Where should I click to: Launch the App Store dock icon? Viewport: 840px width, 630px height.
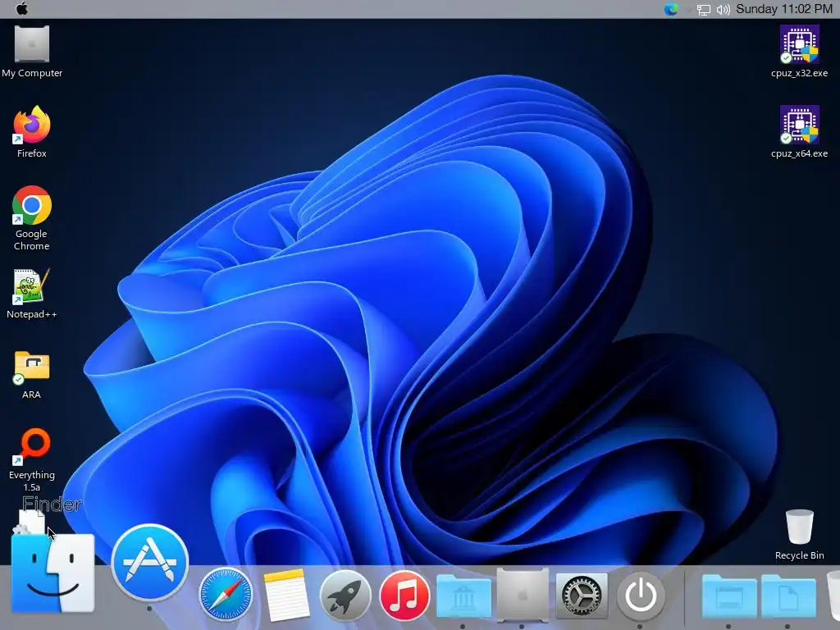(150, 563)
